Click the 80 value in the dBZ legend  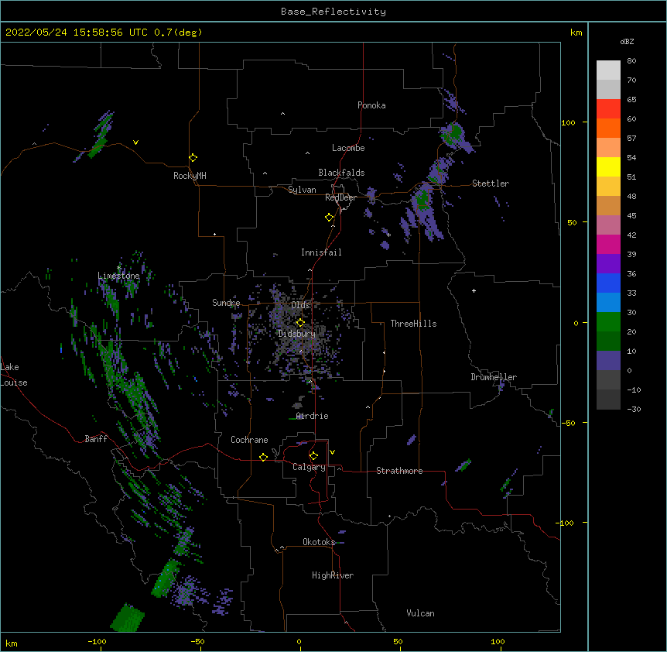[631, 61]
